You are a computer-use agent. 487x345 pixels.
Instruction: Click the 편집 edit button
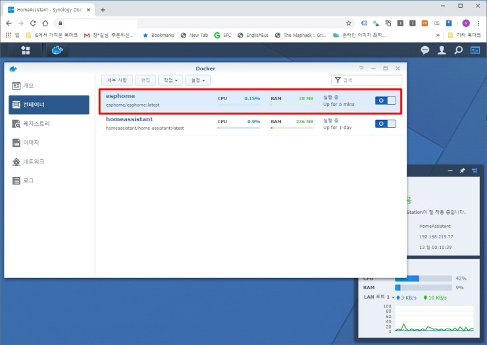pos(145,80)
